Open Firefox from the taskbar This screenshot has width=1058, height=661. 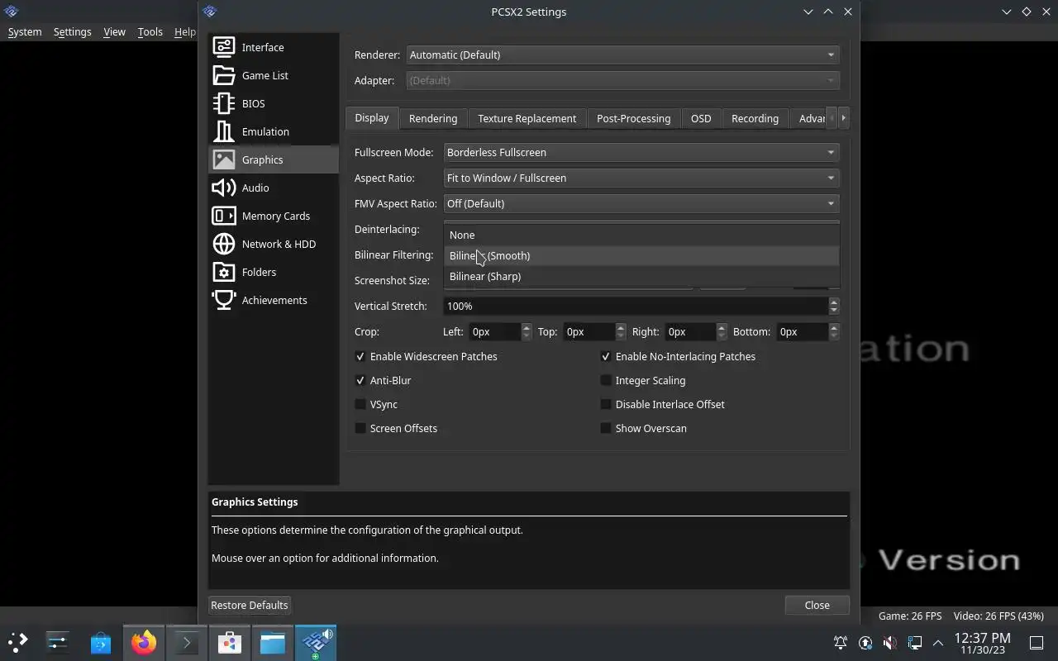click(144, 642)
